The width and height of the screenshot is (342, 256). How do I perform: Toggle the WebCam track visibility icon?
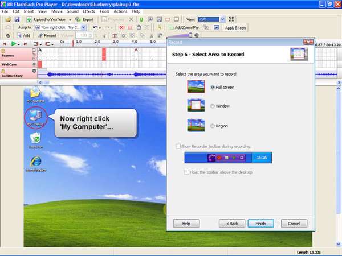tap(34, 64)
